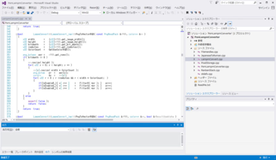
Task: Expand the FileHandles.cpp node
Action: (x=194, y=52)
